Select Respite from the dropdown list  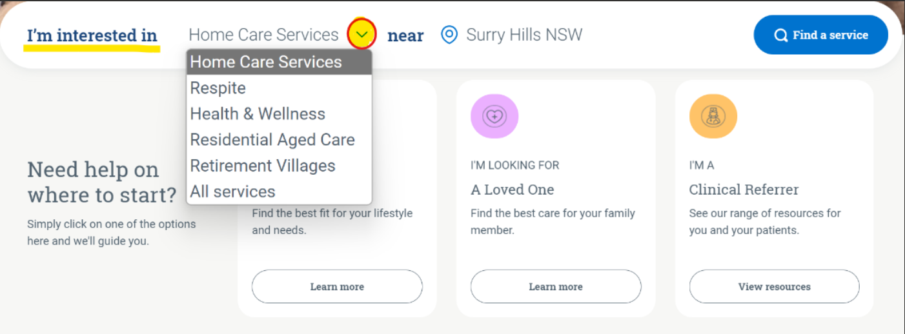click(x=218, y=88)
